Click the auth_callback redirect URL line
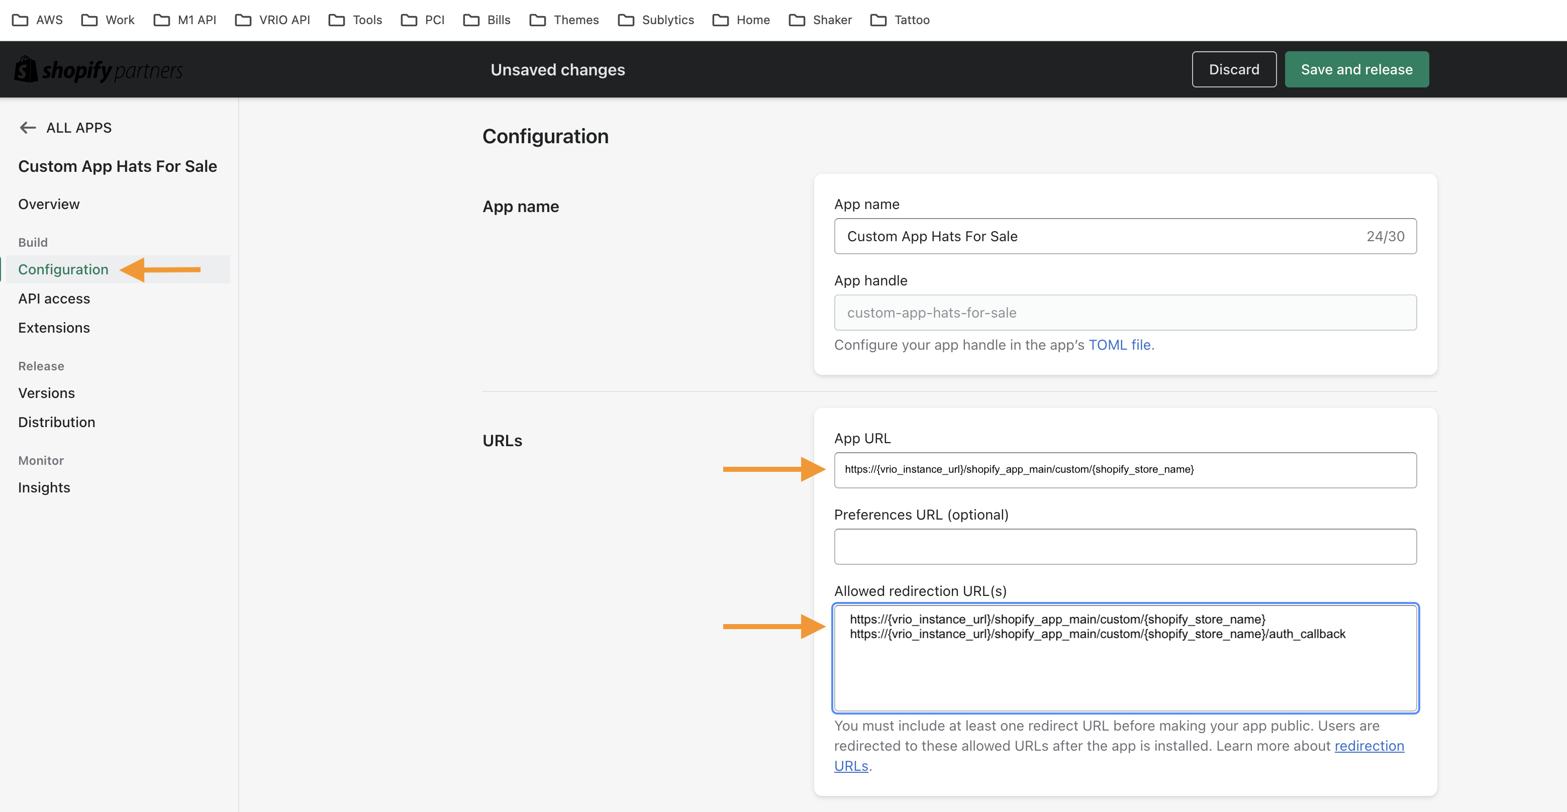 [1098, 635]
